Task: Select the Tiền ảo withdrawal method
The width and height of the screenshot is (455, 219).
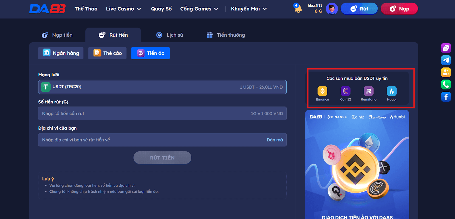Action: coord(150,53)
